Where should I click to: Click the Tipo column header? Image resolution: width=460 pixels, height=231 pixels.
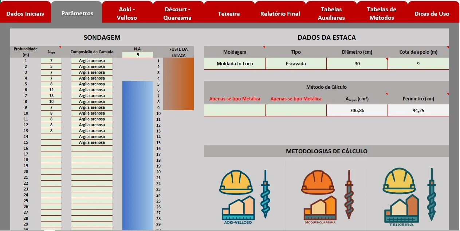[x=296, y=52]
